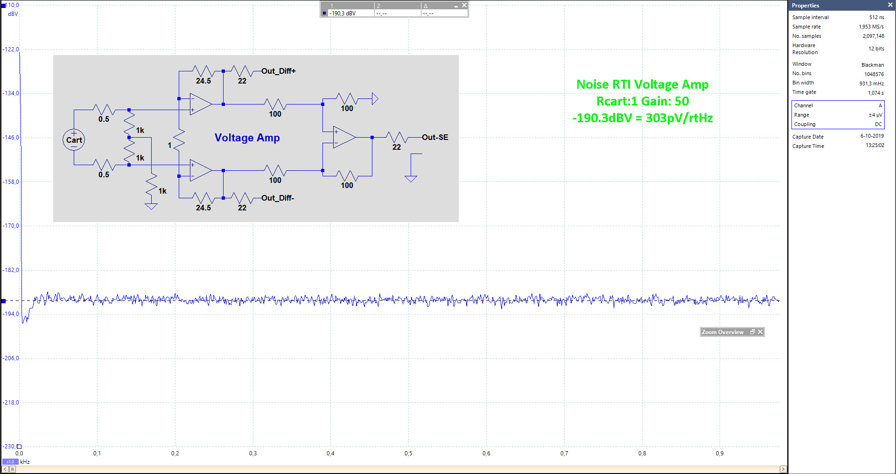Image resolution: width=896 pixels, height=474 pixels.
Task: Select the No. samples 2,097,148 value
Action: (873, 36)
